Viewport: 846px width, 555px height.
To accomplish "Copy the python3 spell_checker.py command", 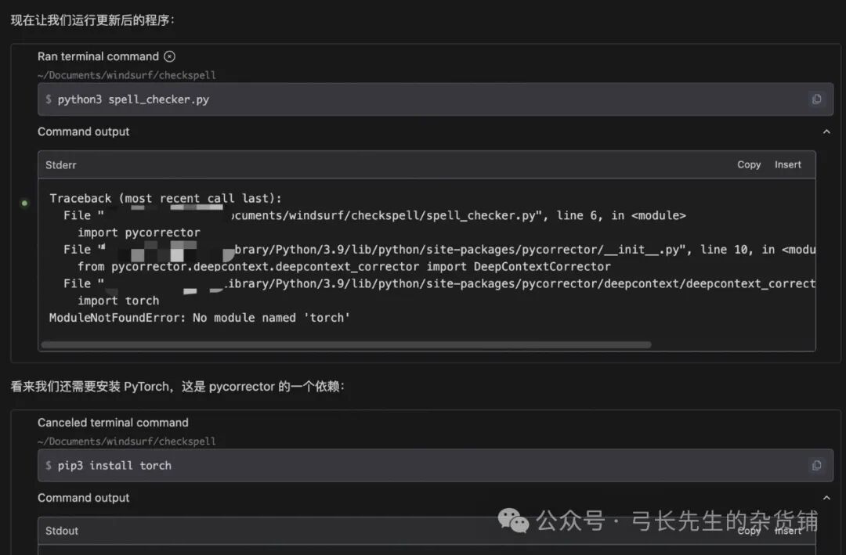I will (816, 99).
